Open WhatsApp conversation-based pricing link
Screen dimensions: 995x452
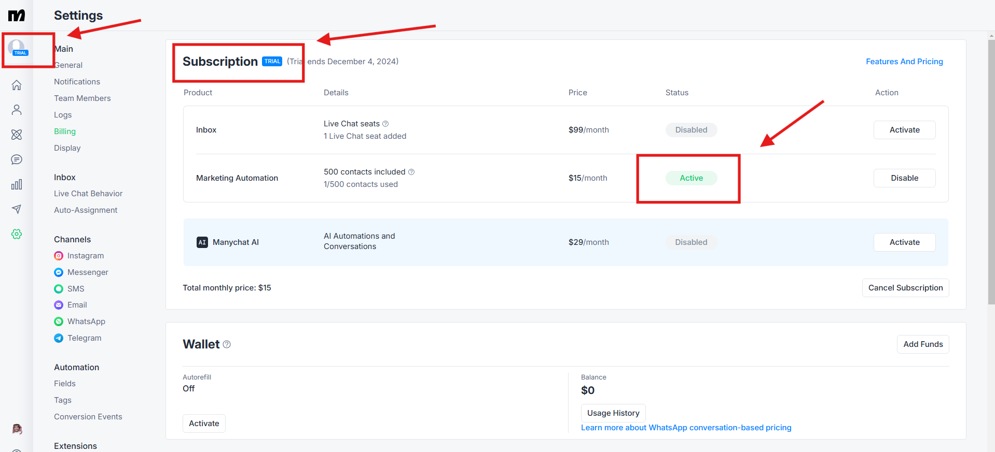[686, 428]
